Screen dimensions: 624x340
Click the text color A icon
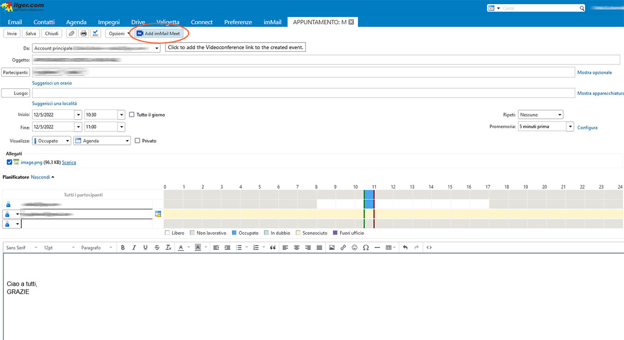point(181,248)
